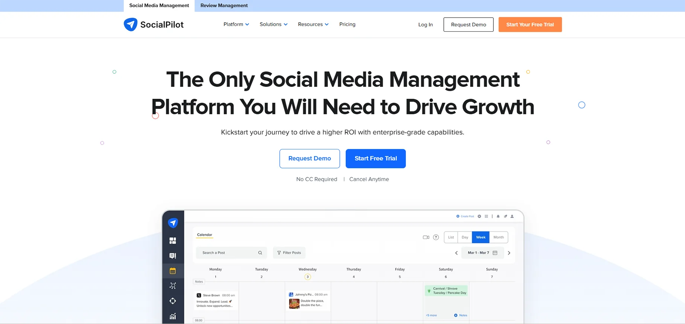Select the Day calendar view

point(465,237)
